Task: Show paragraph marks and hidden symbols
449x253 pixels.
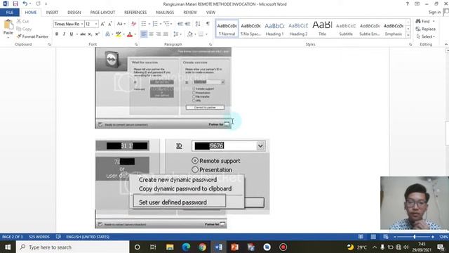Action: point(208,24)
